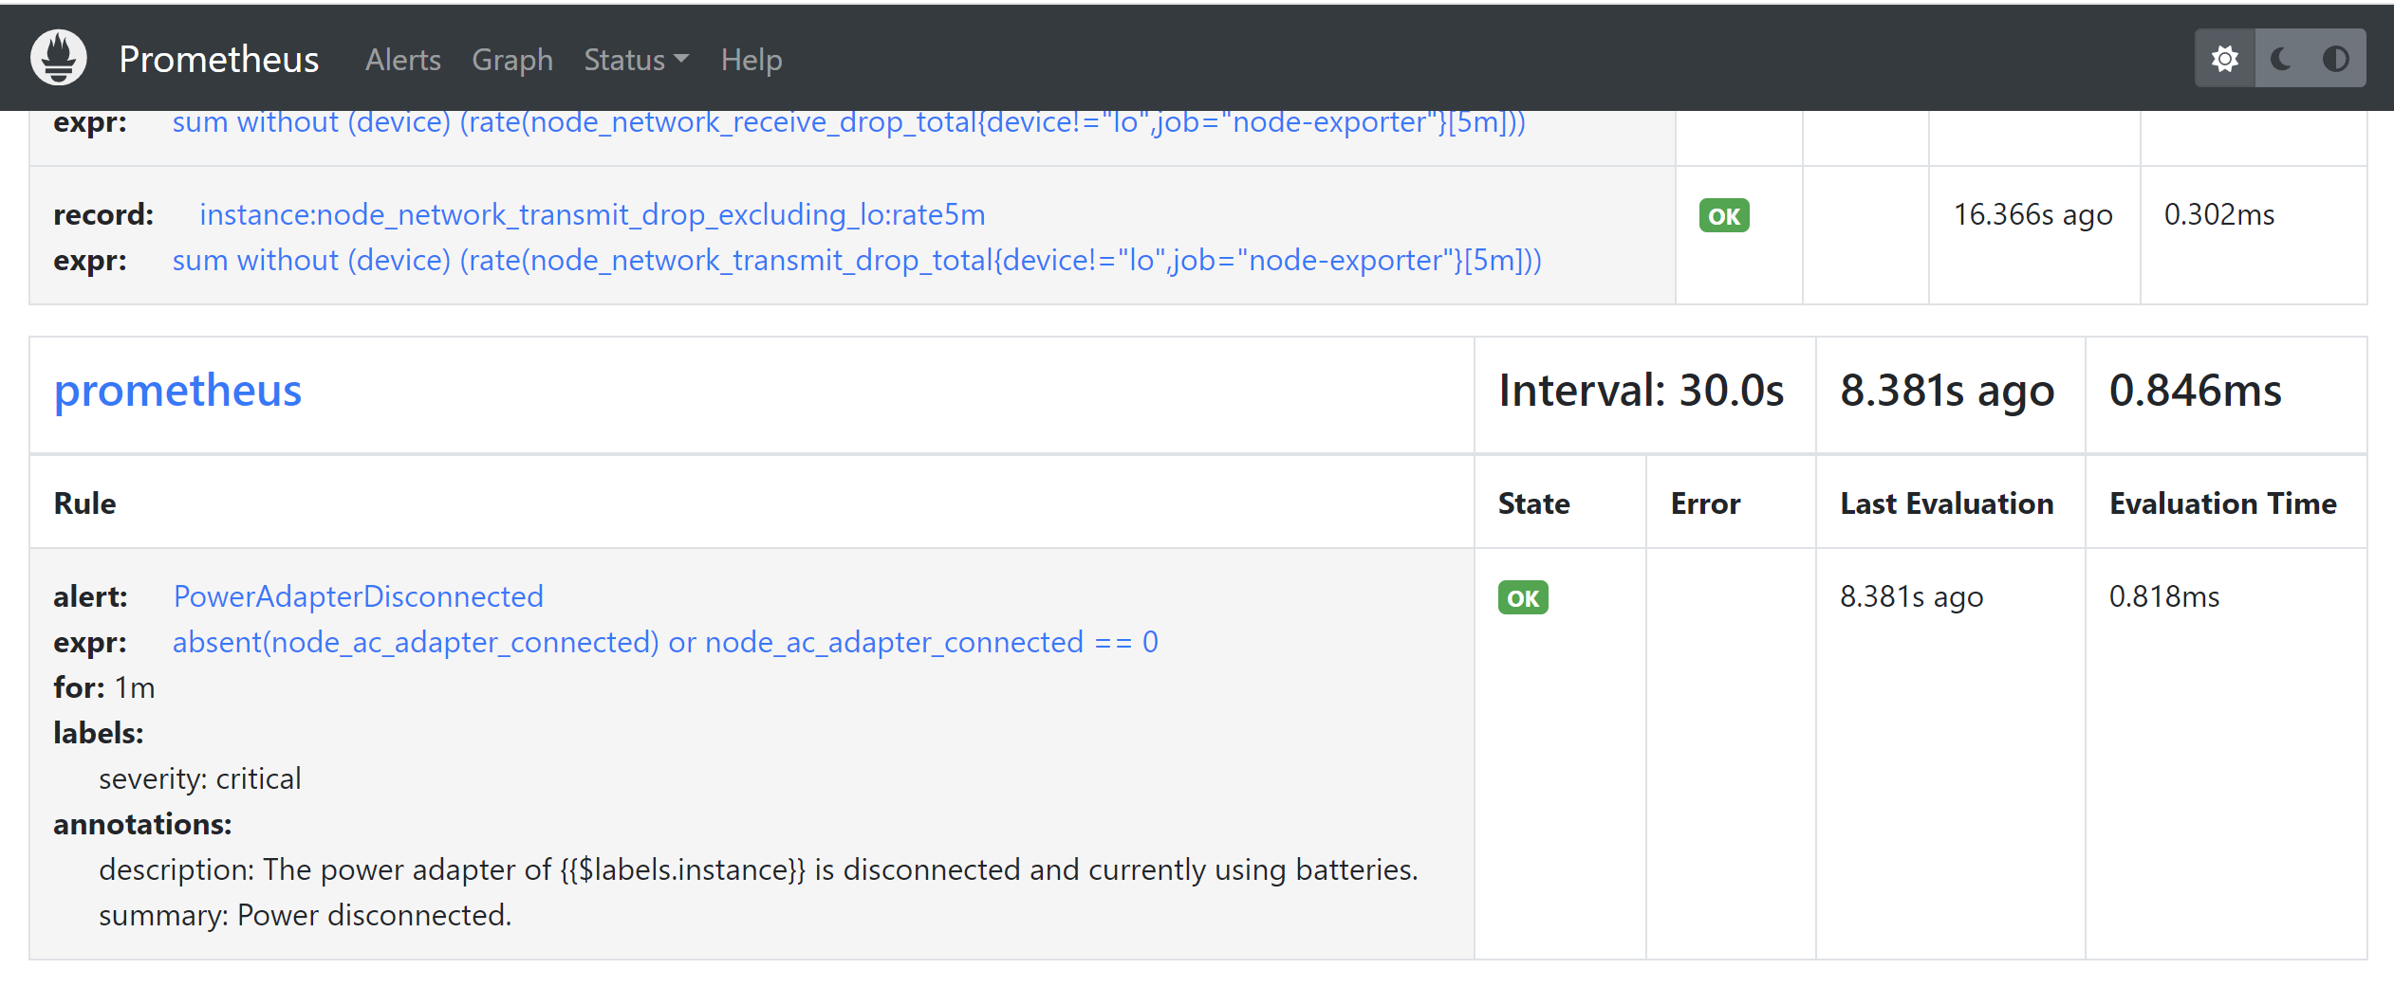The height and width of the screenshot is (987, 2394).
Task: Click the Evaluation Time column header
Action: (x=2222, y=503)
